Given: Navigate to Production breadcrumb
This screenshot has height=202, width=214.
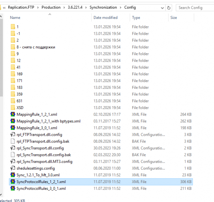Looking at the screenshot, I should (x=51, y=7).
